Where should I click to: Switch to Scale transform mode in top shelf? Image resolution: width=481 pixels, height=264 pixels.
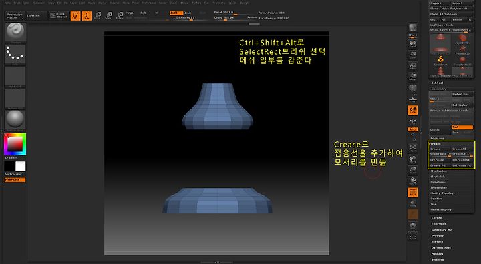coord(108,15)
